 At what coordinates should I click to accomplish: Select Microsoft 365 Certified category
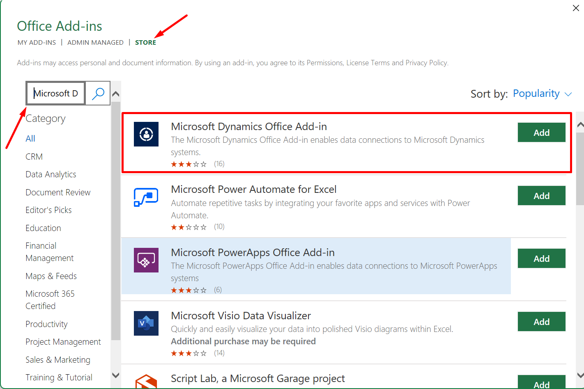click(x=50, y=300)
